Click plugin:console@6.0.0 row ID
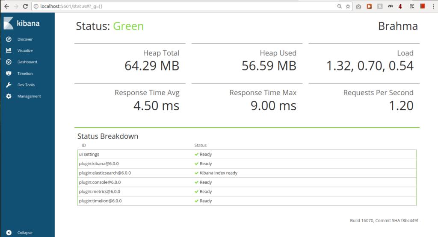Screen dimensions: 438x237 100,182
